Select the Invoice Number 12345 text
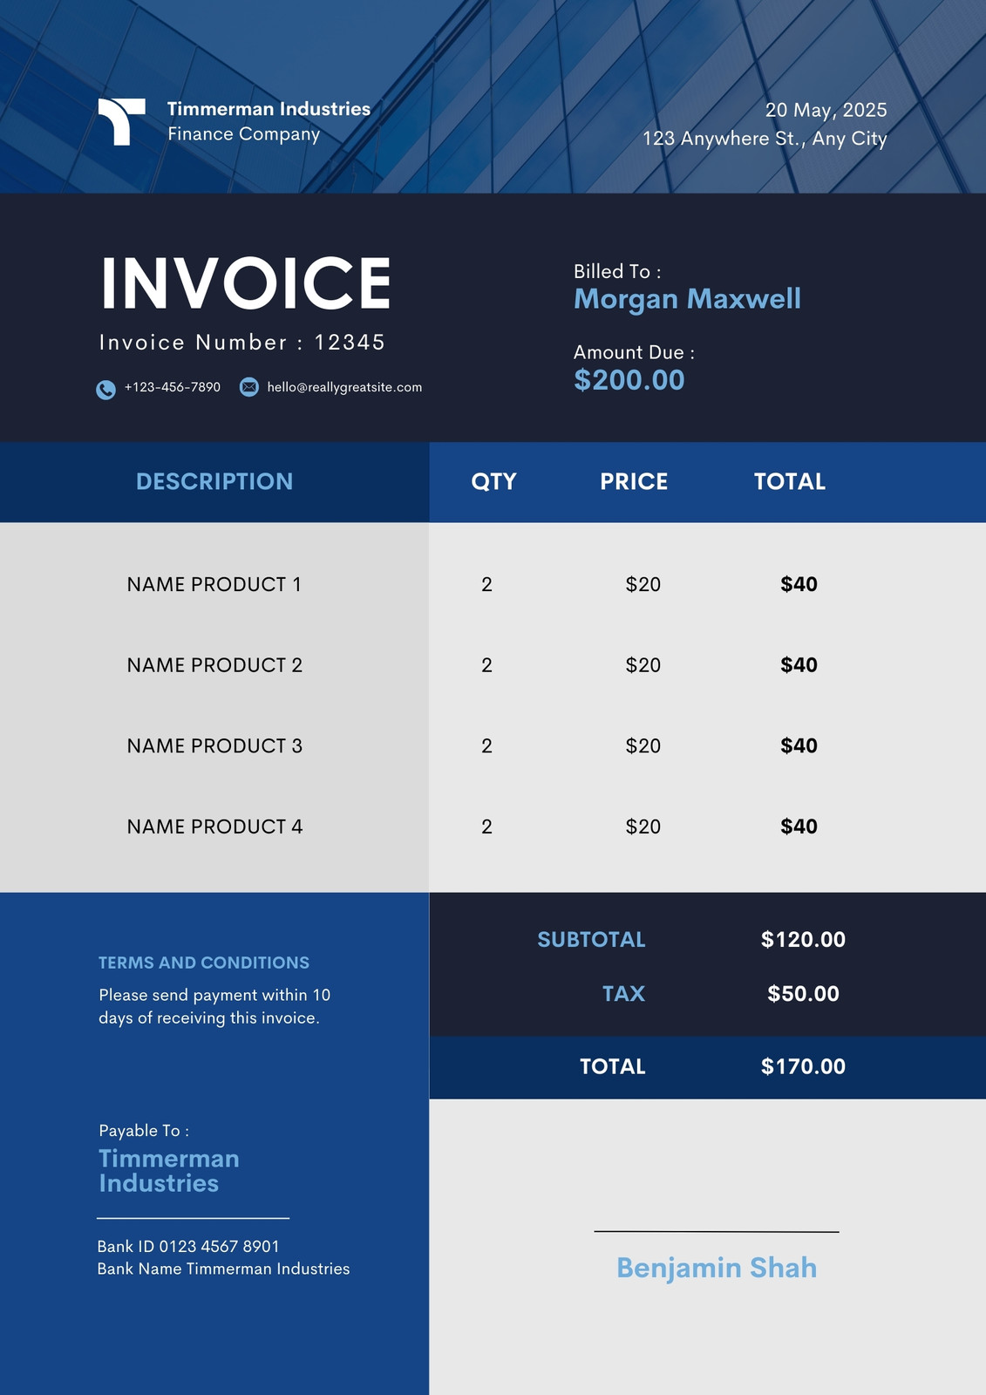The height and width of the screenshot is (1395, 986). tap(241, 342)
